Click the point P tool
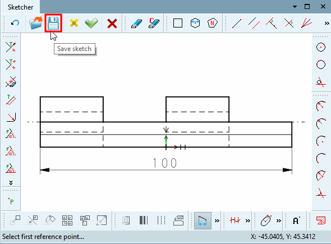Screen dimensions: 331x244 click(11, 201)
